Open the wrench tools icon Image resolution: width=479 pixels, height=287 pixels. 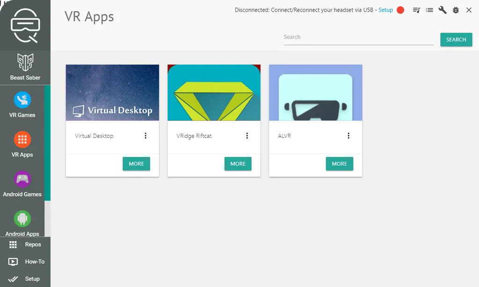point(443,10)
